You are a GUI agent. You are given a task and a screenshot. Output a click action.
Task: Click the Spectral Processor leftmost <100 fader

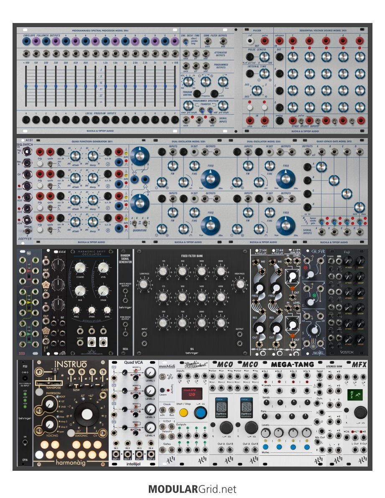[26, 86]
